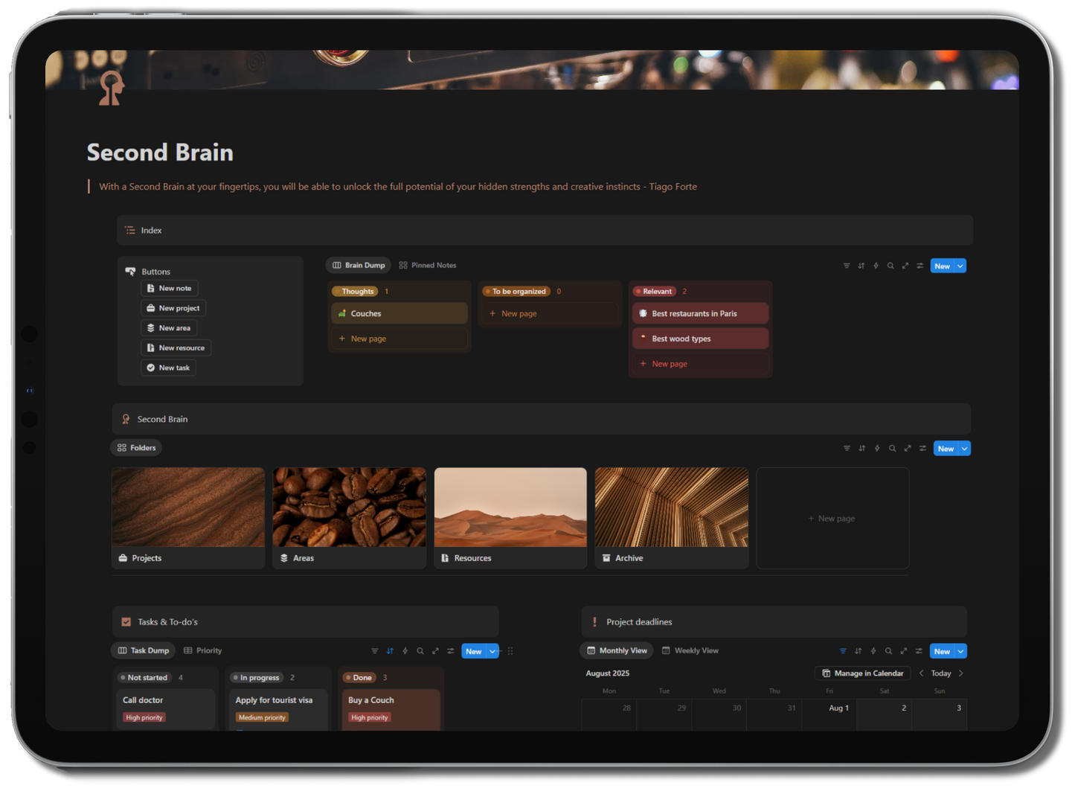Switch to the Pinned Notes tab
The height and width of the screenshot is (791, 1075).
[x=428, y=266]
